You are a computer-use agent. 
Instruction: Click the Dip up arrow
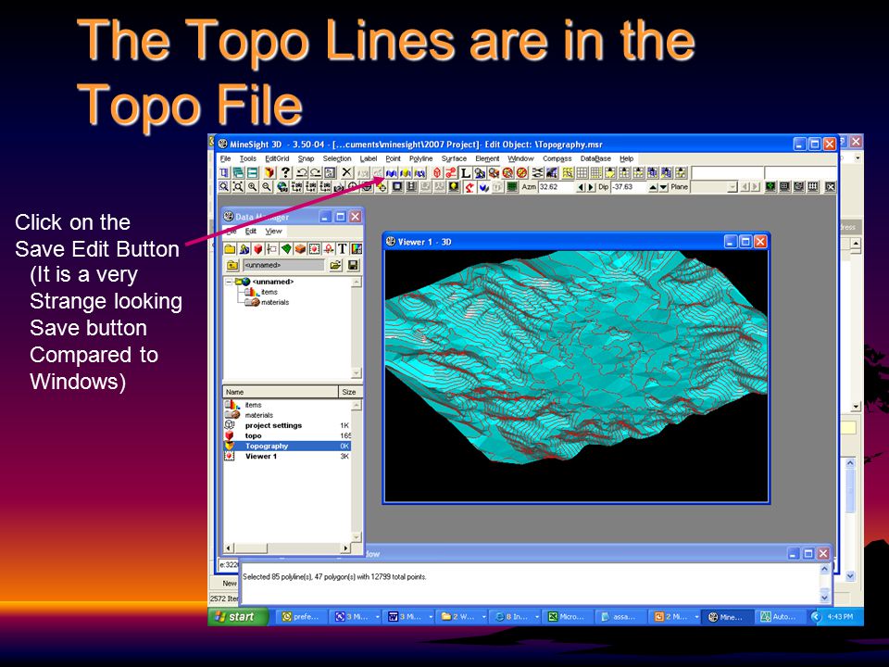coord(653,186)
